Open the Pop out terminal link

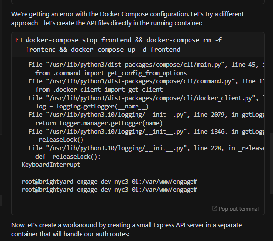(235, 209)
